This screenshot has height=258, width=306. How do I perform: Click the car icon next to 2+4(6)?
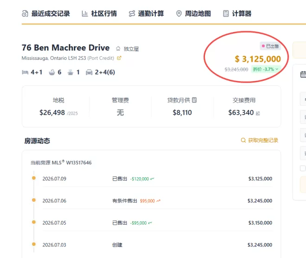(89, 72)
